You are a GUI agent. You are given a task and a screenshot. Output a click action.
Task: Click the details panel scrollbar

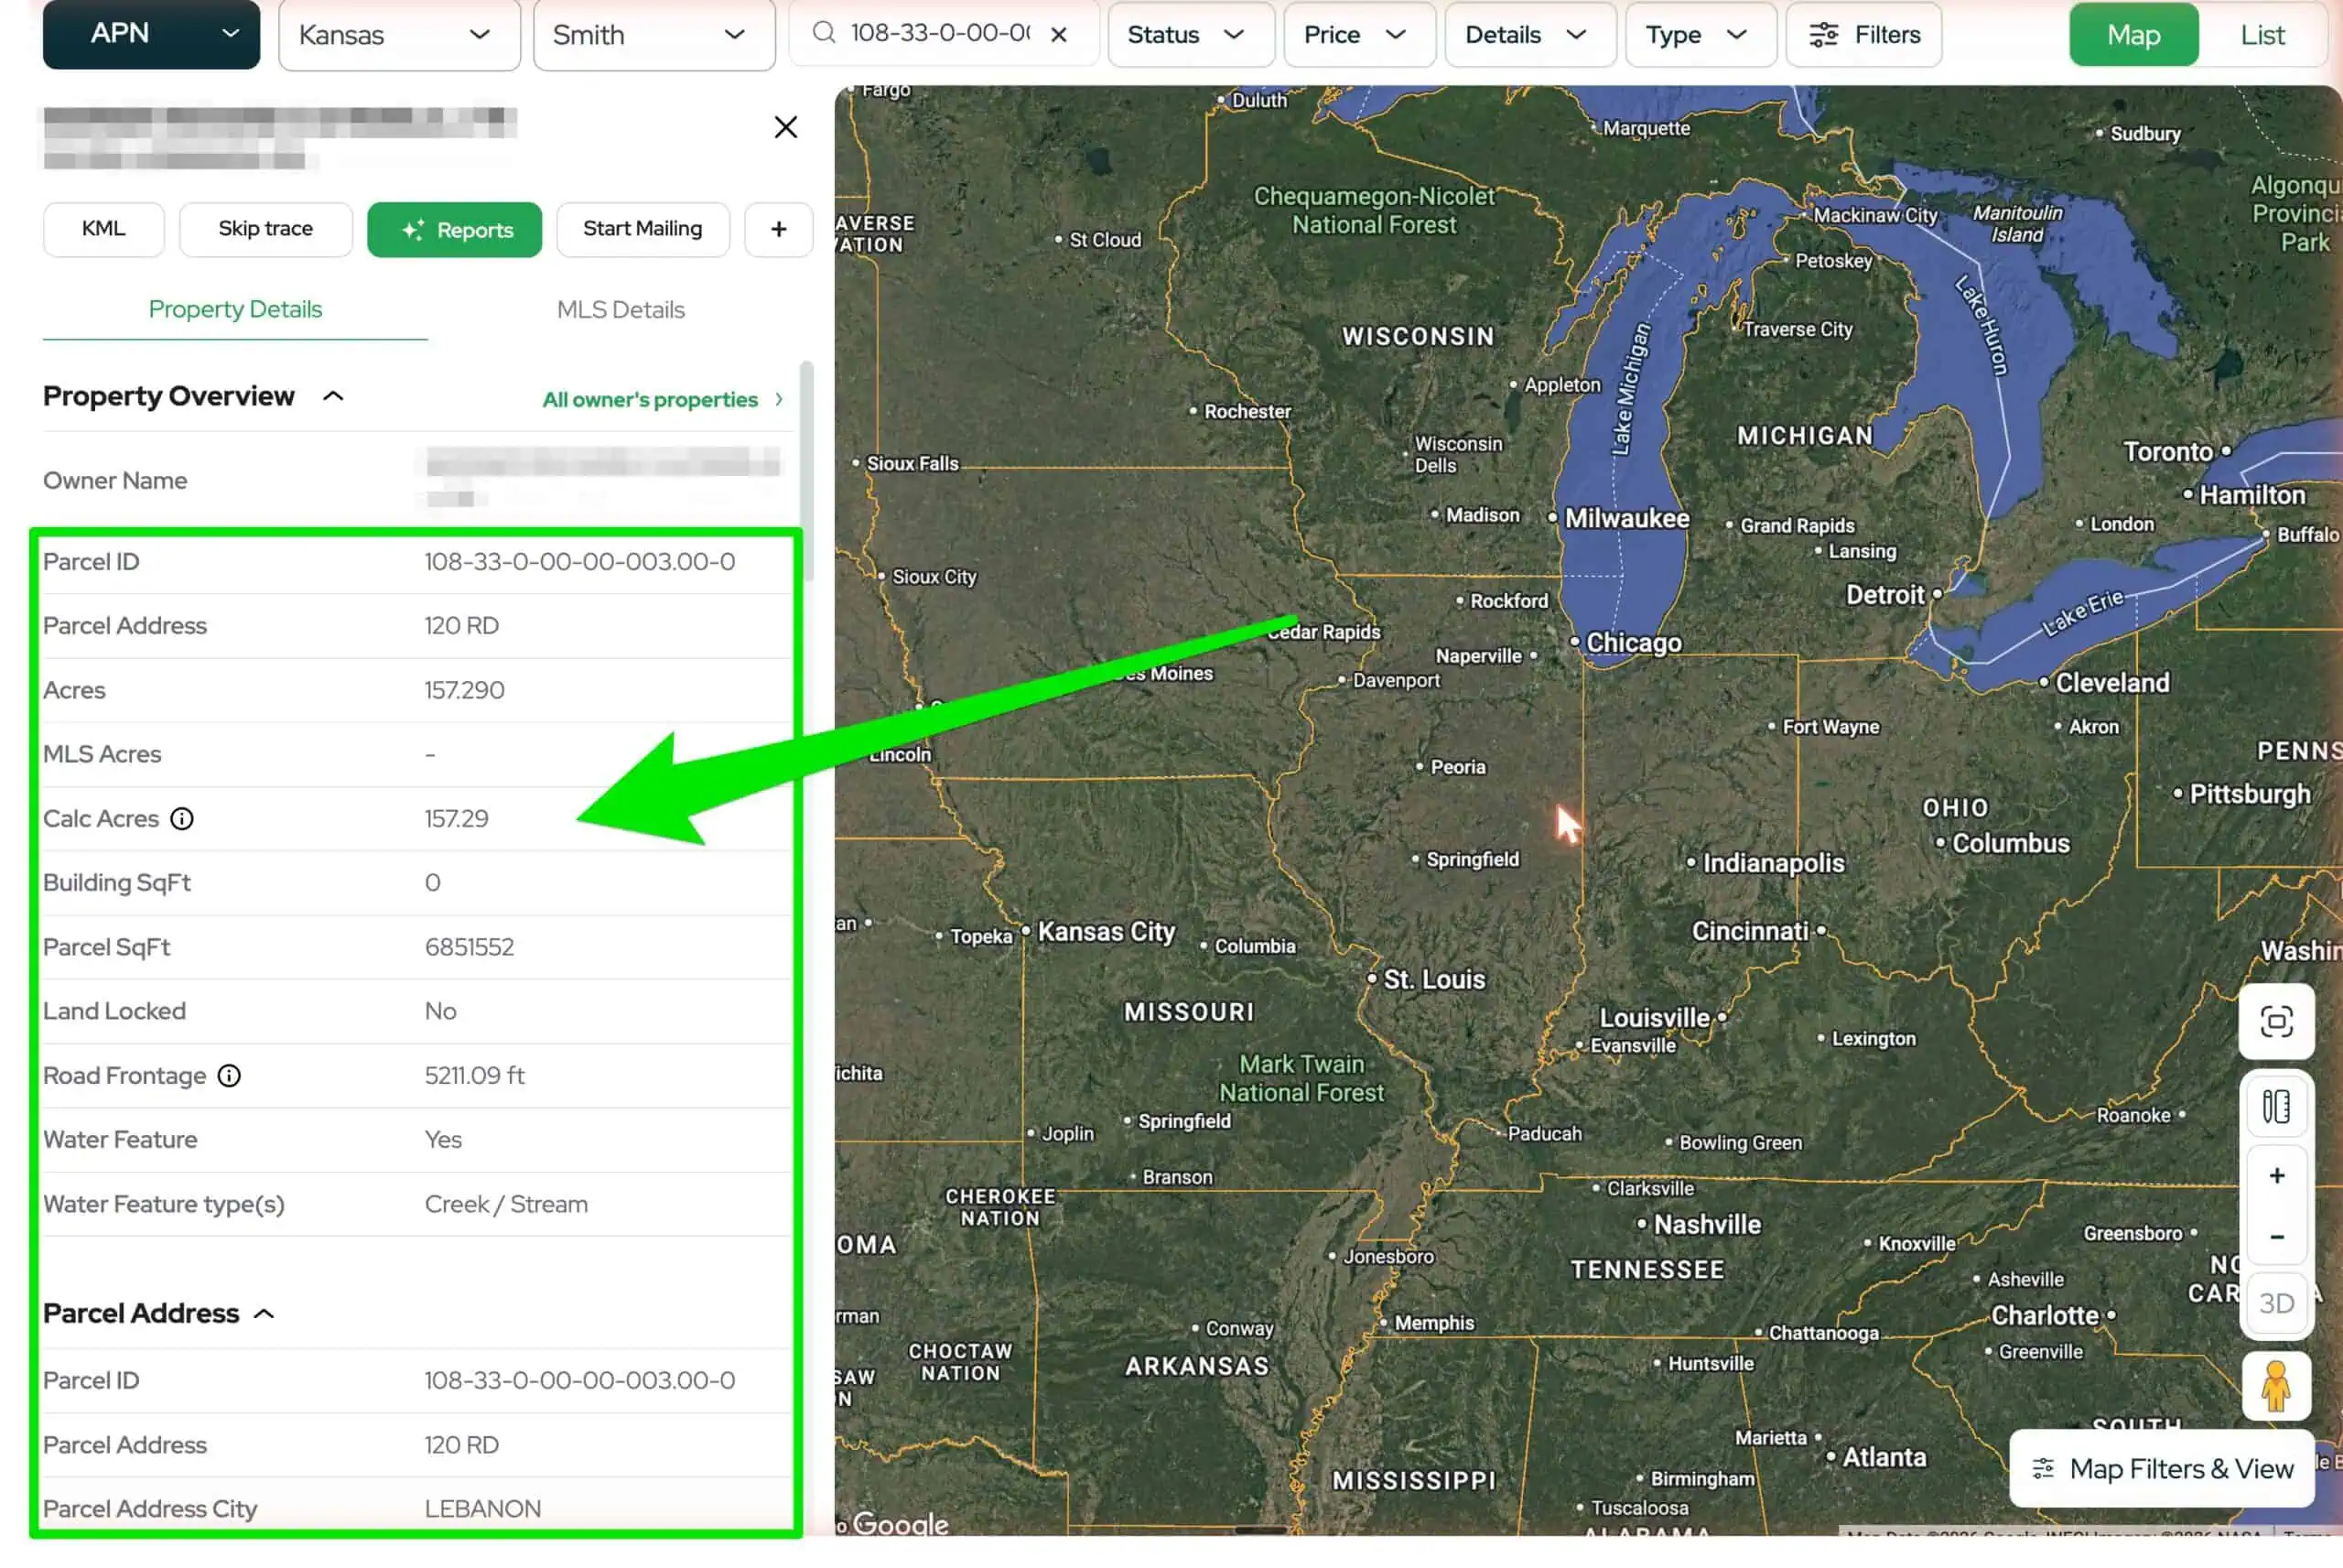point(806,470)
